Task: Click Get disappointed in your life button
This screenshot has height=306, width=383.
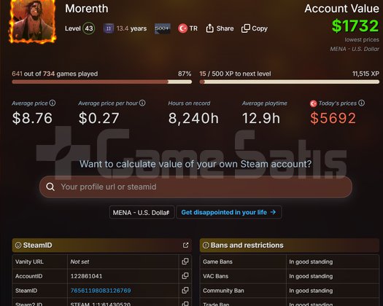Action: pyautogui.click(x=228, y=212)
